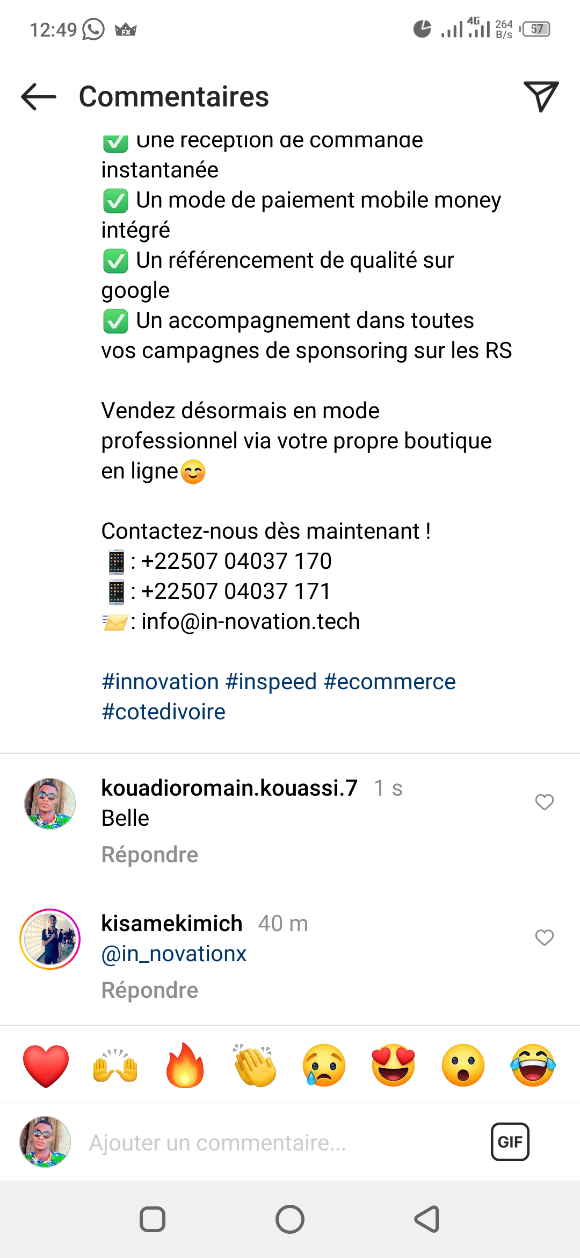Tap the back arrow in the header
This screenshot has width=580, height=1258.
(39, 97)
